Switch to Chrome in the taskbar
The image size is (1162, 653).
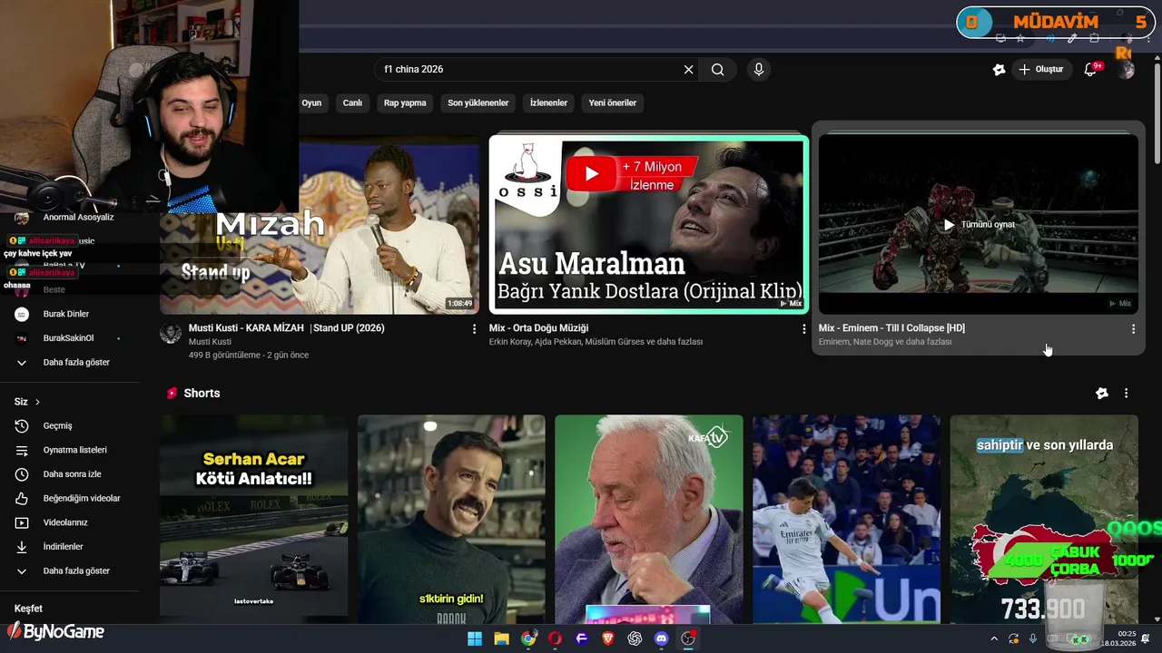pos(528,638)
